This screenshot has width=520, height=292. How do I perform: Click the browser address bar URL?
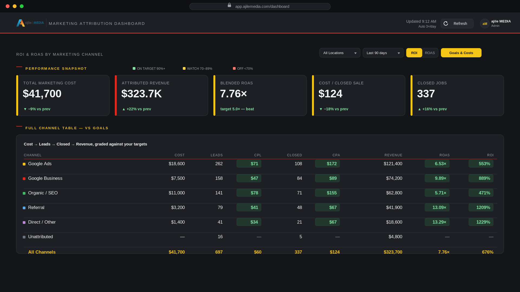click(x=262, y=6)
